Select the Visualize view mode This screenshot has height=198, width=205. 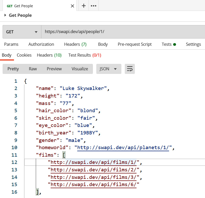80,69
